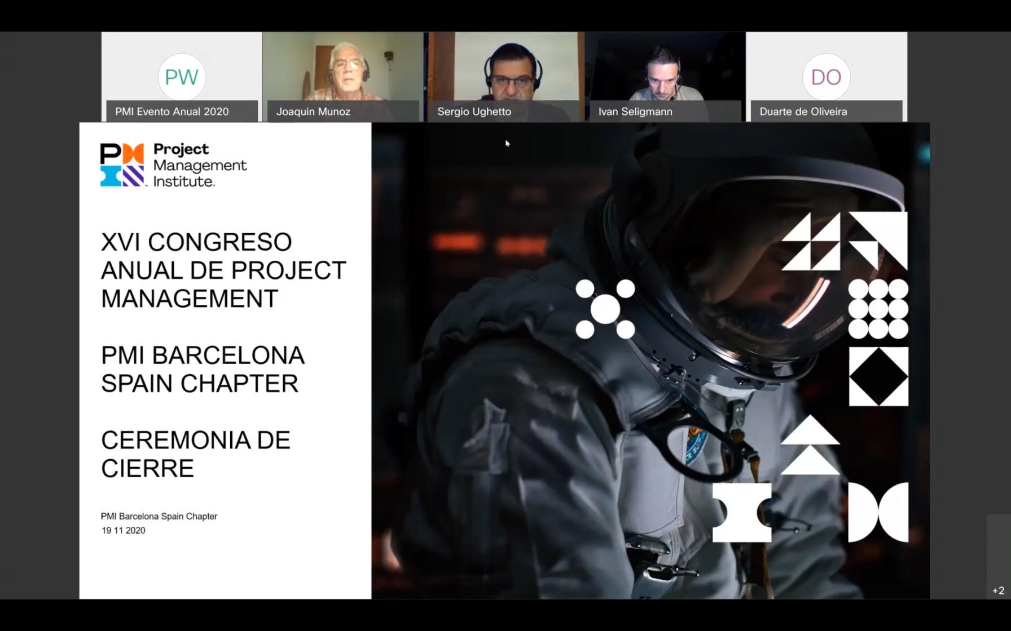The image size is (1011, 631).
Task: Click the DO avatar circle
Action: [826, 77]
